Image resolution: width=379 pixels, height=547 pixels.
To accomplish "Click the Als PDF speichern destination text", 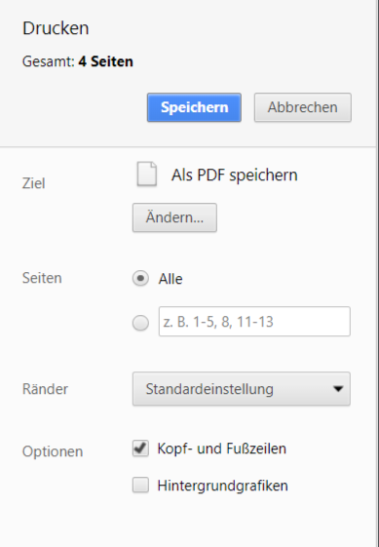I will (234, 176).
